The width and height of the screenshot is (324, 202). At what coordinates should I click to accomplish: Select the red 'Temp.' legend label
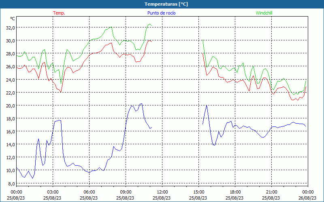pyautogui.click(x=59, y=13)
